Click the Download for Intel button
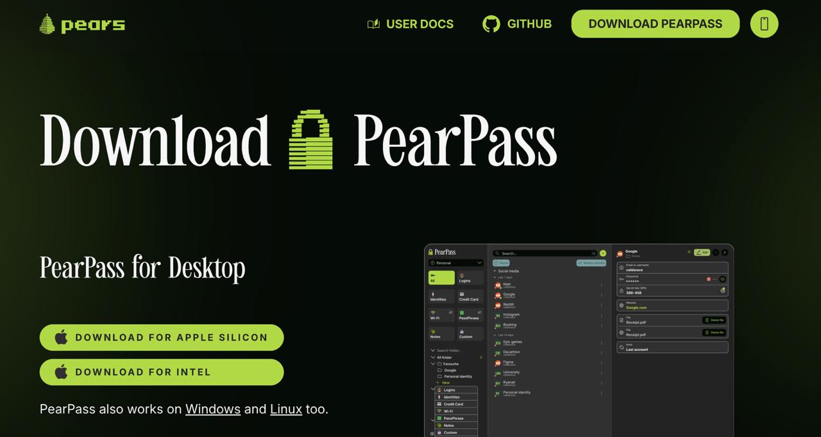This screenshot has height=437, width=821. point(162,372)
